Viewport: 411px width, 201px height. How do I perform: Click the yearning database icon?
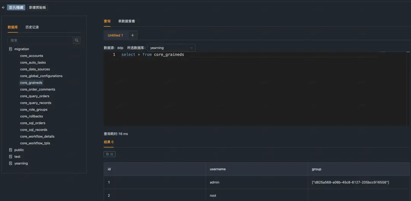coord(11,163)
